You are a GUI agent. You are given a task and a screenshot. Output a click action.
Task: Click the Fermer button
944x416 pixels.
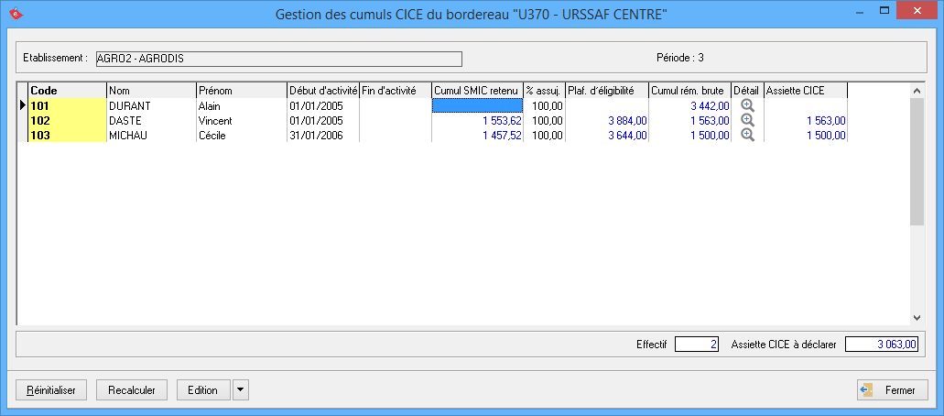[892, 389]
